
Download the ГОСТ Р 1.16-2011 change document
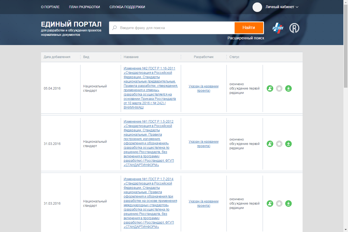point(288,88)
